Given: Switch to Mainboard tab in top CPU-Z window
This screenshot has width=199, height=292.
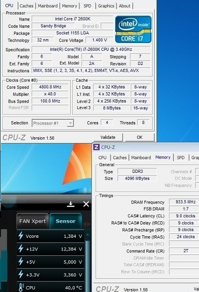Looking at the screenshot, I should [48, 6].
